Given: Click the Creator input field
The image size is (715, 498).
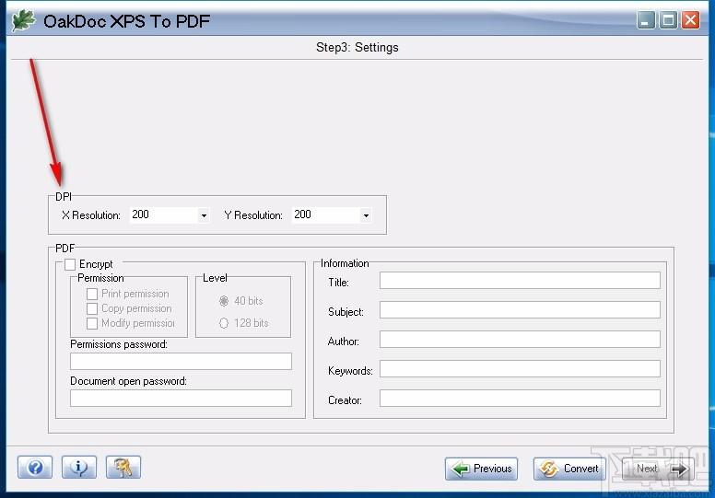Looking at the screenshot, I should (x=520, y=399).
